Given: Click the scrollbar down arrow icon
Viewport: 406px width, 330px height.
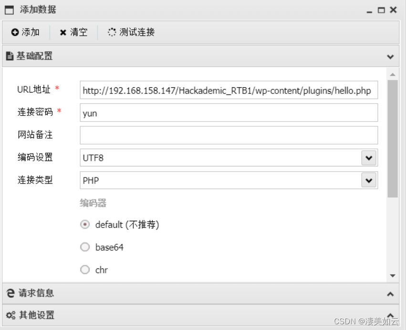Looking at the screenshot, I should tap(393, 275).
